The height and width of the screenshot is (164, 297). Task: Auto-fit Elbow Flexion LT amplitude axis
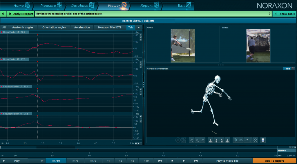pyautogui.click(x=141, y=40)
